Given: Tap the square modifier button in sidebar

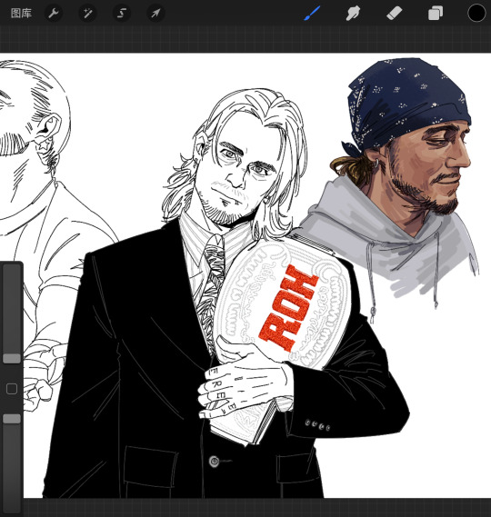Looking at the screenshot, I should (12, 389).
